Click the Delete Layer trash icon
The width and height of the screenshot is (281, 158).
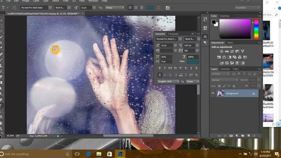pyautogui.click(x=254, y=136)
